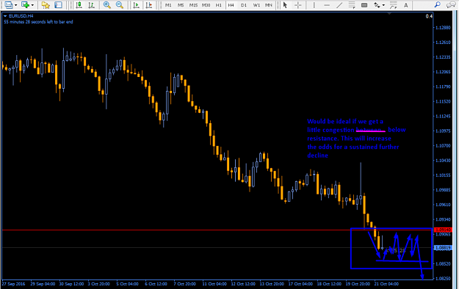Click the 1.12880 price scale value
This screenshot has width=459, height=289.
443,27
